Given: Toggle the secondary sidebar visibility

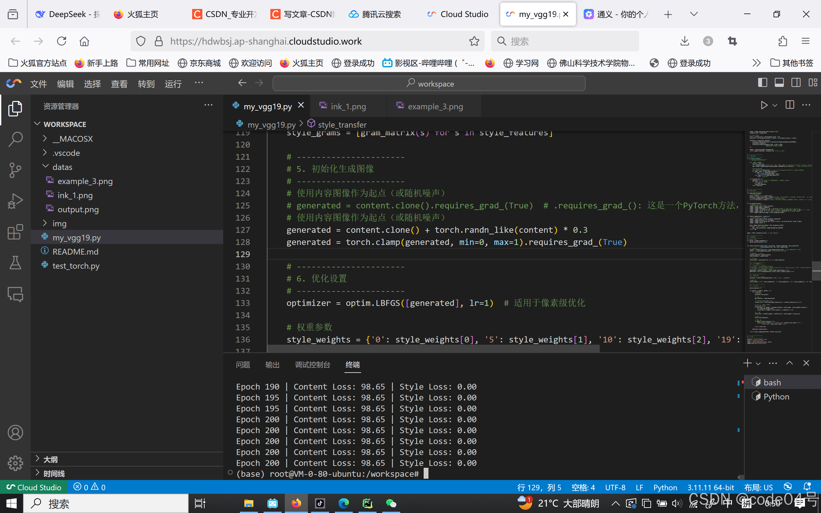Looking at the screenshot, I should pyautogui.click(x=796, y=82).
